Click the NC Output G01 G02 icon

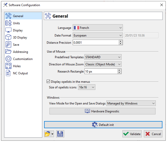pyautogui.click(x=8, y=73)
